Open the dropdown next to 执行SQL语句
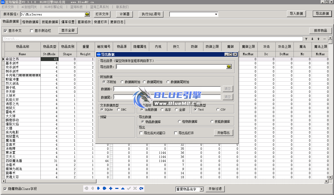The image size is (334, 195). (x=216, y=14)
